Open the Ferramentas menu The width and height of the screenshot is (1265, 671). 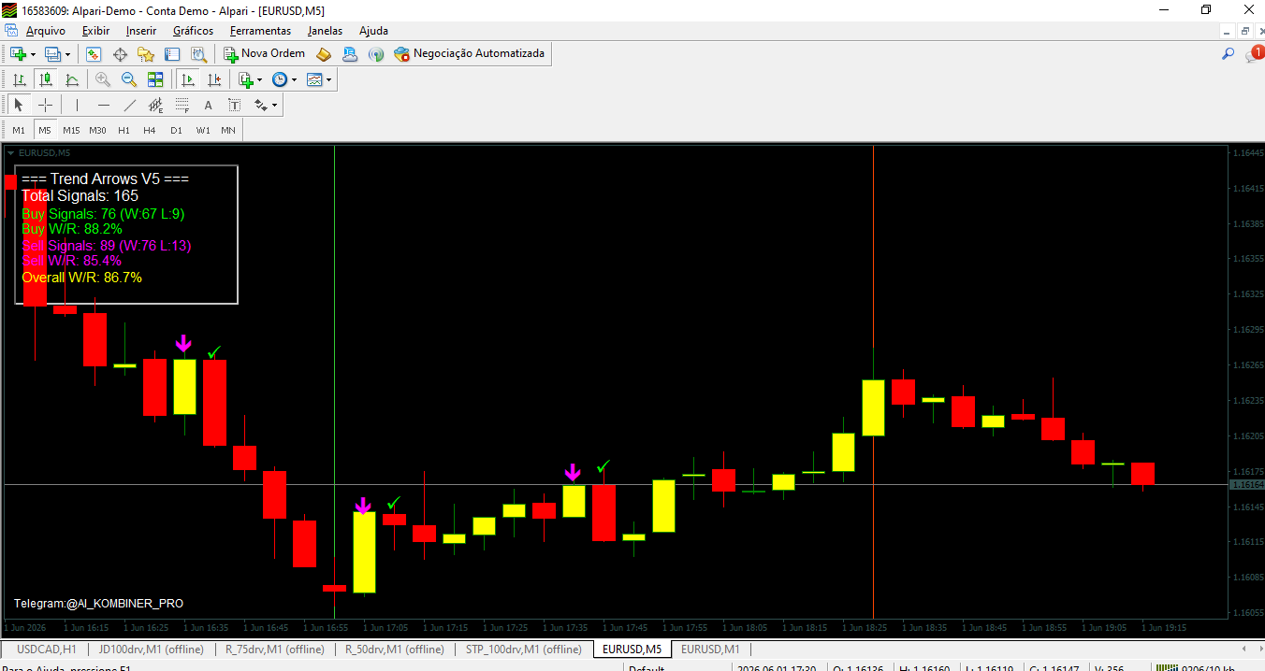(260, 31)
